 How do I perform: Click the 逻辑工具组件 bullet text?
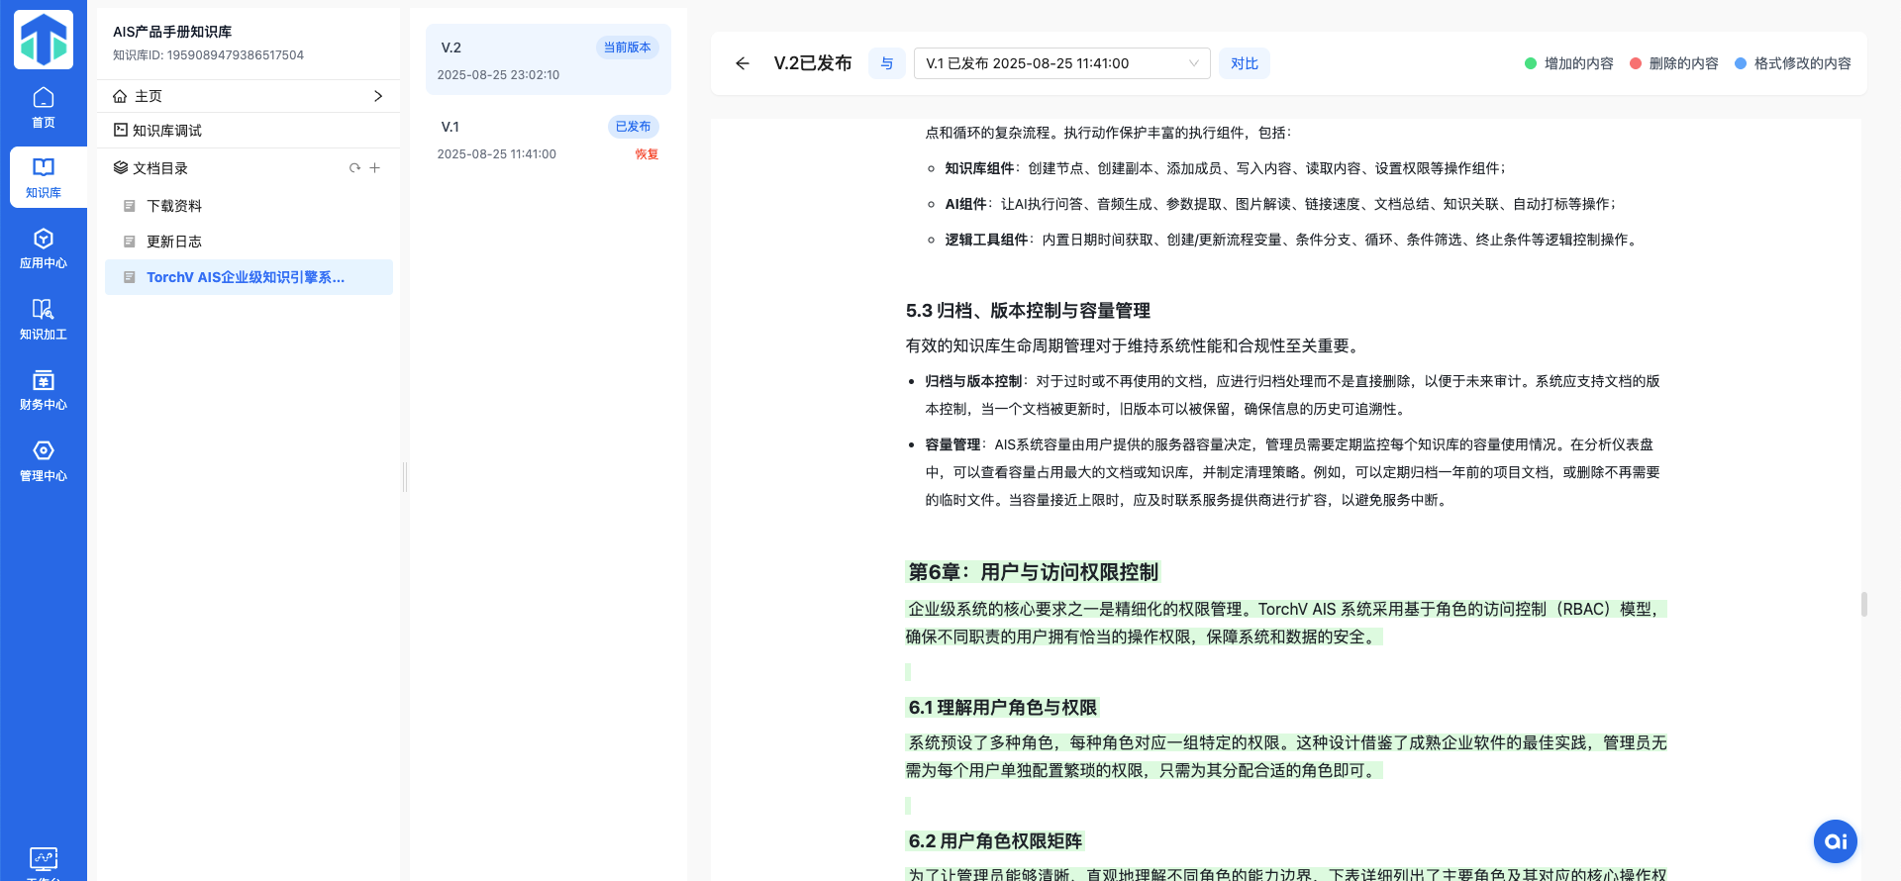tap(1293, 240)
